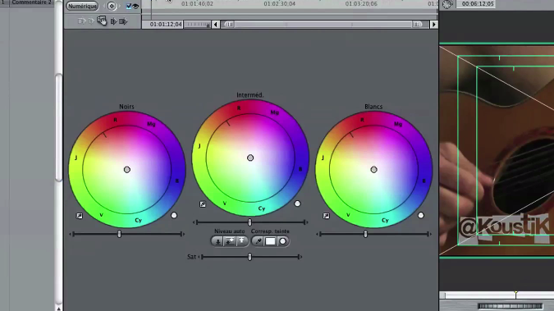Click the clock icon beside duration
The image size is (554, 311).
coord(447,4)
